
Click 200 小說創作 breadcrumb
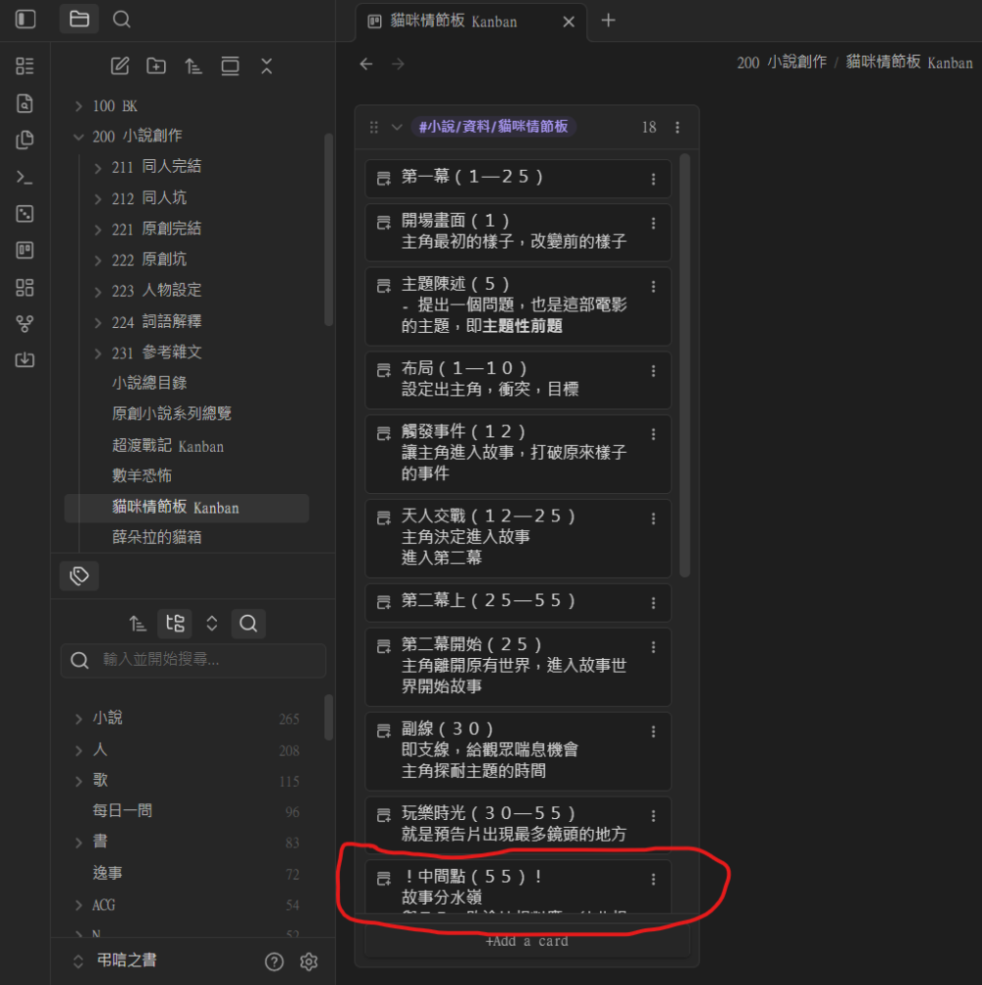point(782,62)
